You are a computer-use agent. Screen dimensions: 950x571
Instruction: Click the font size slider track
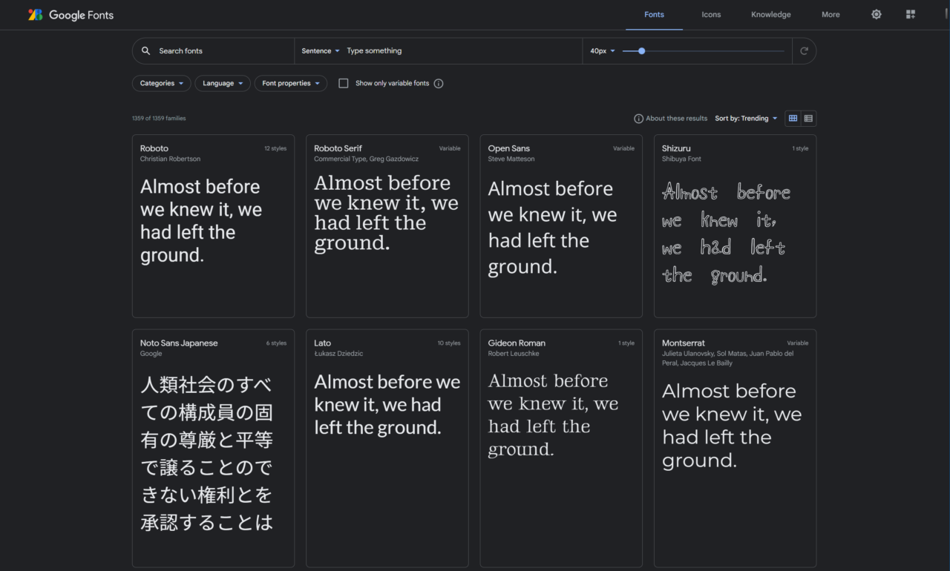point(704,51)
